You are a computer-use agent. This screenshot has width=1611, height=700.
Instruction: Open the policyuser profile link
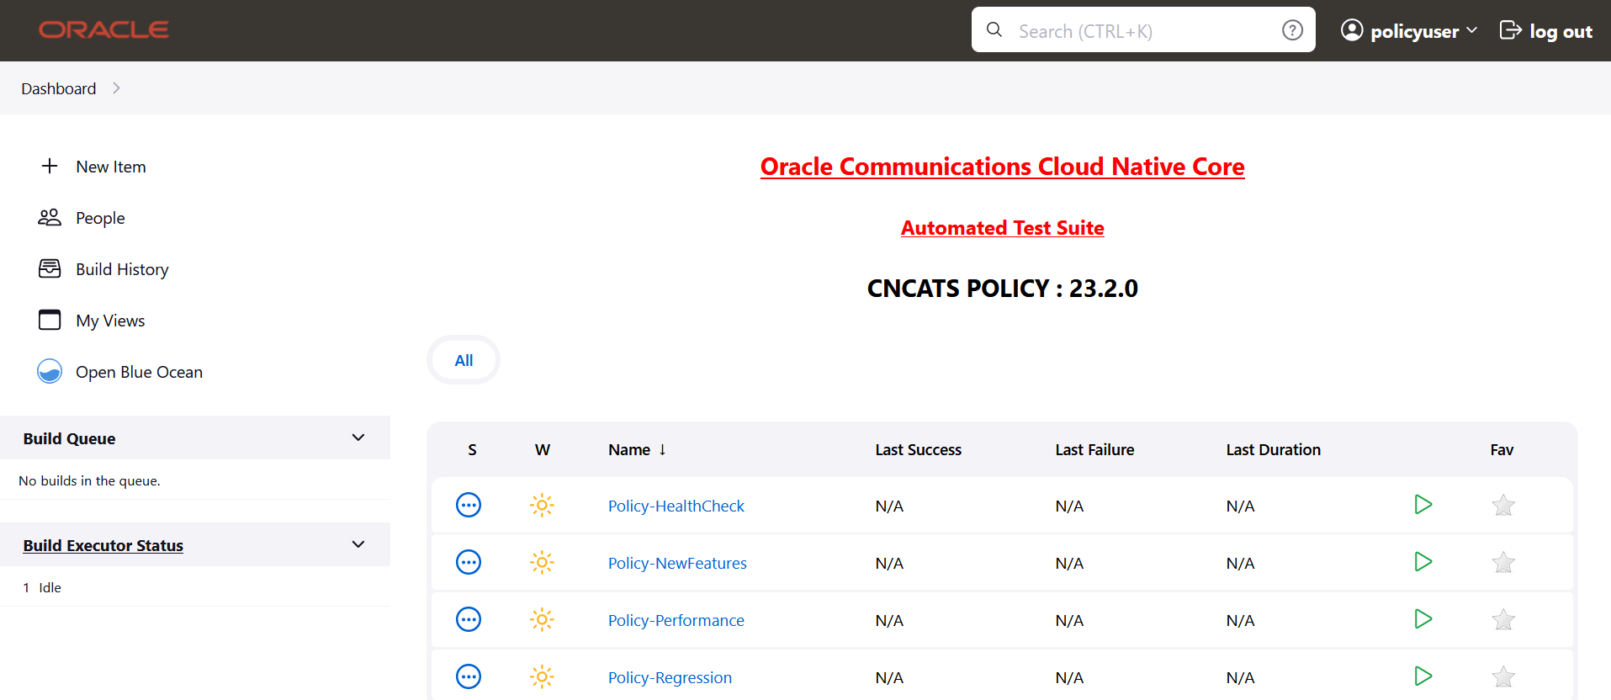pyautogui.click(x=1415, y=31)
